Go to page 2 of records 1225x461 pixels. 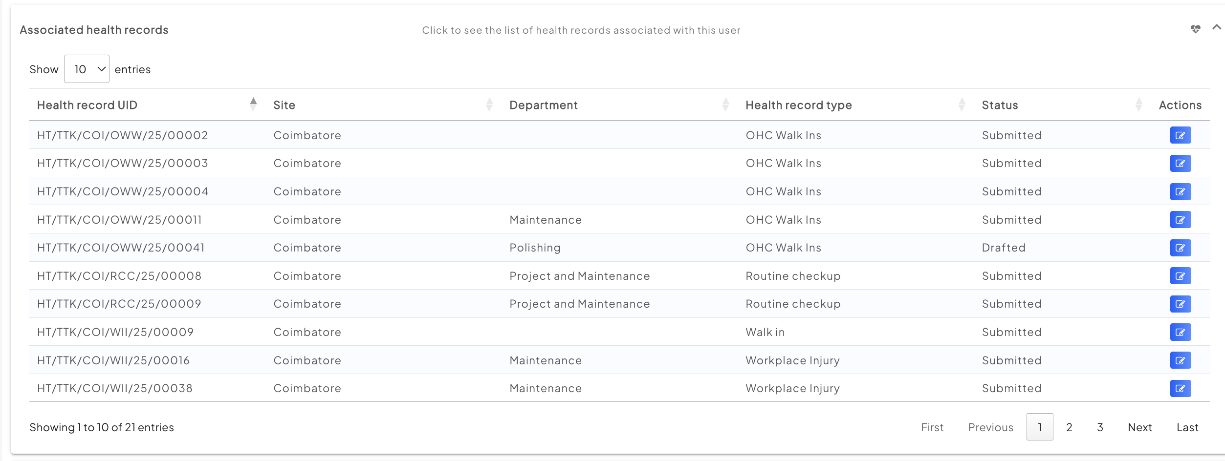[1069, 427]
